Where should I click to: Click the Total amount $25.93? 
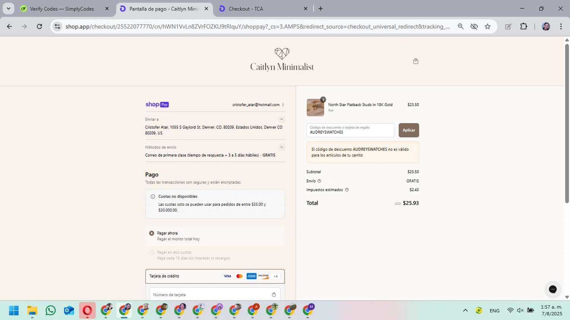411,203
